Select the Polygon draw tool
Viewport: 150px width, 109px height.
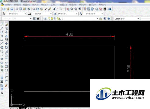[2, 36]
